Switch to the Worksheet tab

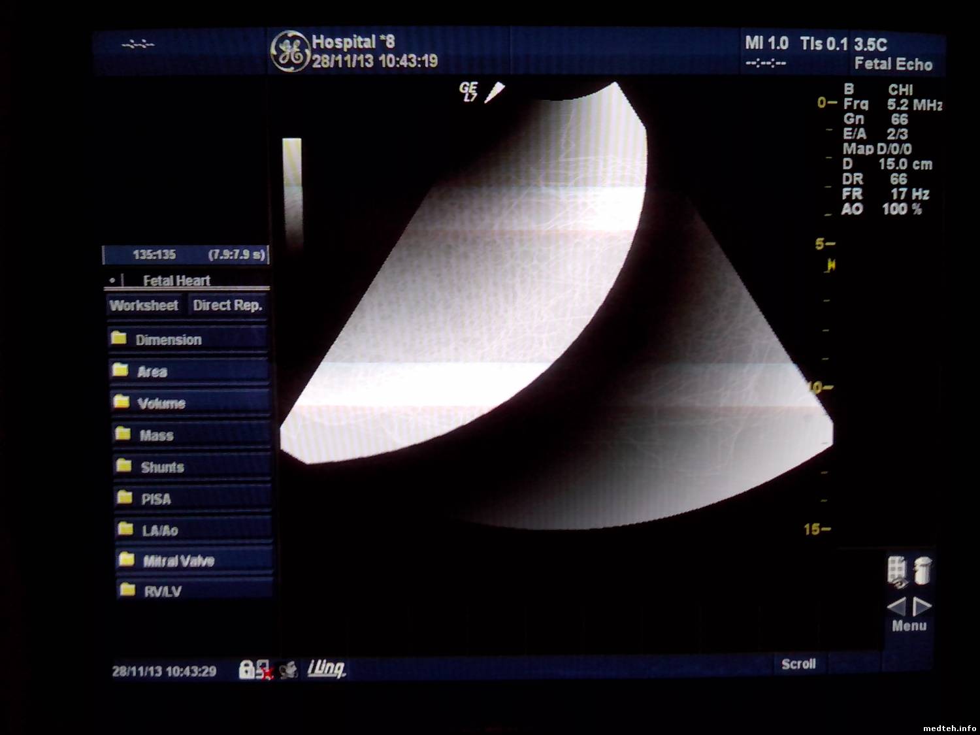(144, 305)
